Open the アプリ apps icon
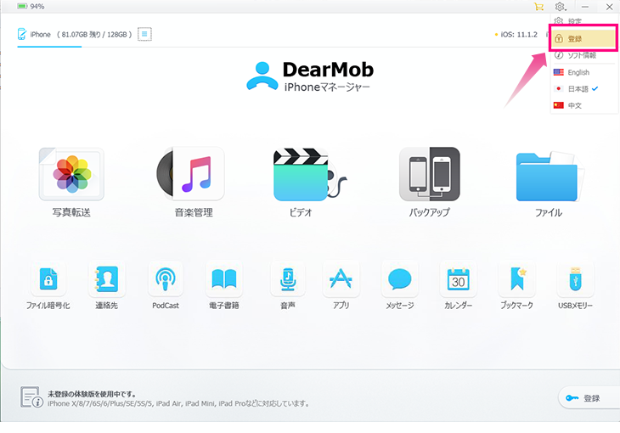The height and width of the screenshot is (433, 620). (341, 279)
